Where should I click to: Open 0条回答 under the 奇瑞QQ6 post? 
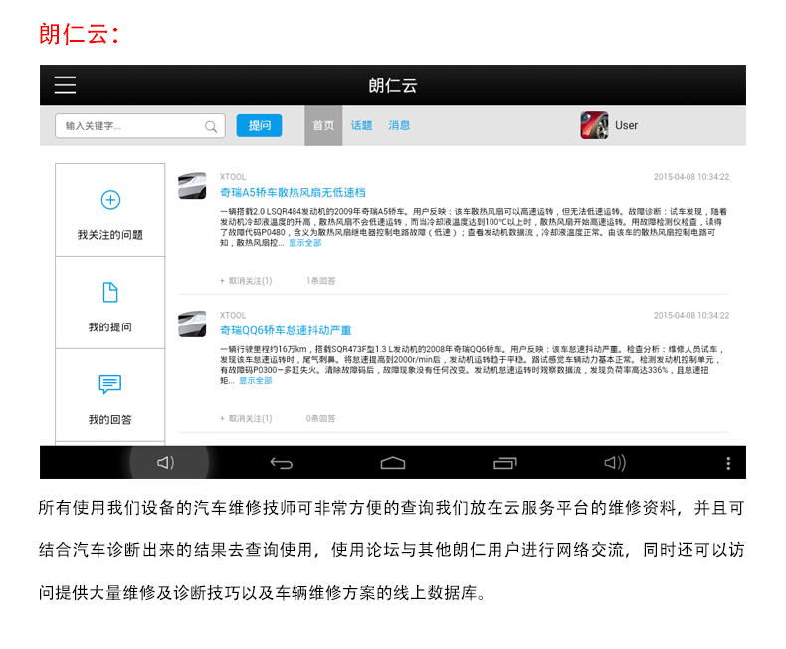pos(320,418)
